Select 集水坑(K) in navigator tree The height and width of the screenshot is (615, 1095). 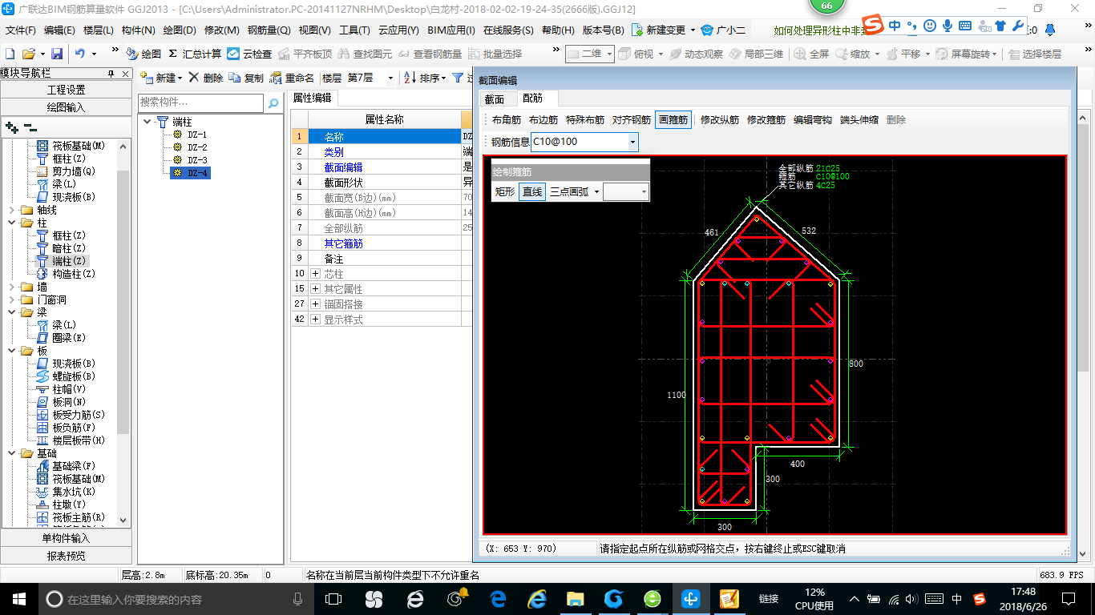[x=74, y=492]
